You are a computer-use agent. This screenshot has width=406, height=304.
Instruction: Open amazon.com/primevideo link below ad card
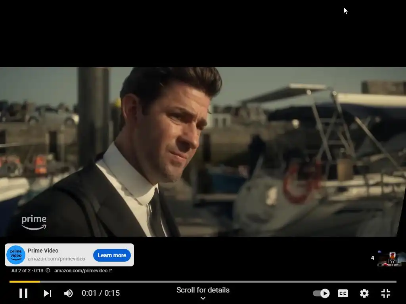83,271
